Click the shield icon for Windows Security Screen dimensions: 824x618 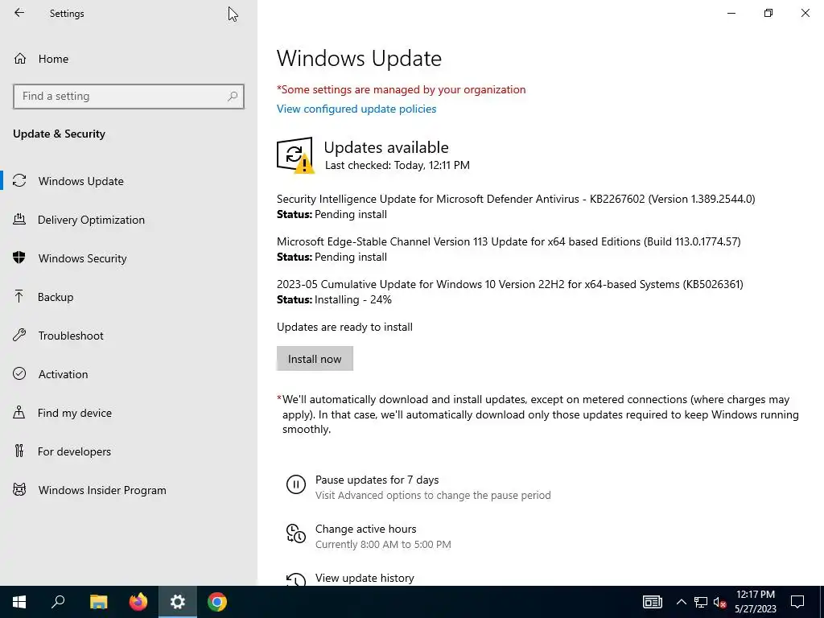(x=19, y=257)
